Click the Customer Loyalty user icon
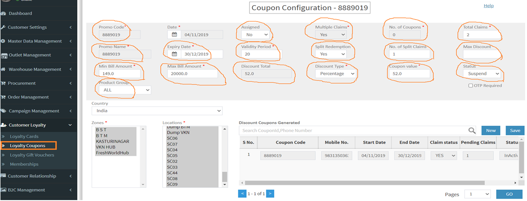 click(x=3, y=125)
